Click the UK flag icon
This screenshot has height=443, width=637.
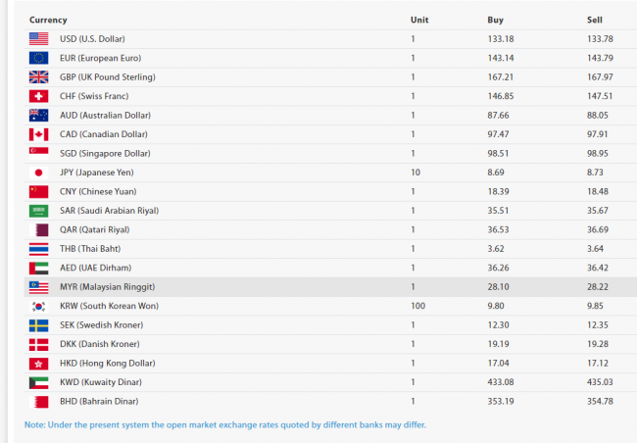[x=38, y=76]
